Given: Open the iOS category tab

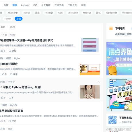Looking at the screenshot, I should [35, 5].
